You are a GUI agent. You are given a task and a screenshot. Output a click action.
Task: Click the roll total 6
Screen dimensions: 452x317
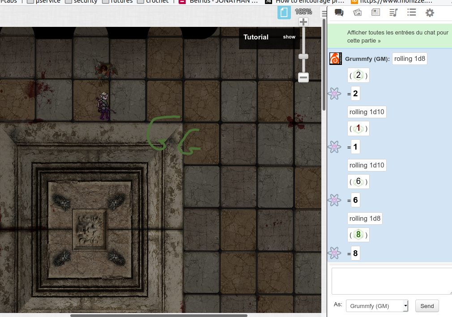(x=355, y=200)
